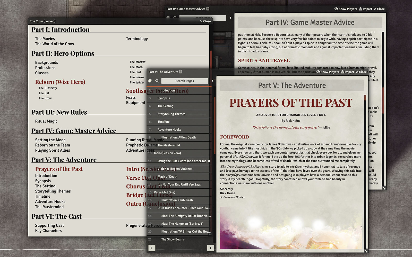The image size is (412, 257).
Task: Open Illustration: Allie's Death page
Action: point(179,137)
